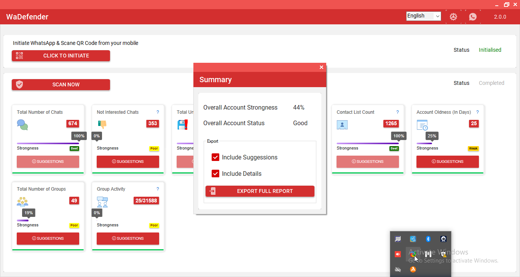Click the 25% tooltip on Account Oldness
This screenshot has height=277, width=520.
(432, 136)
